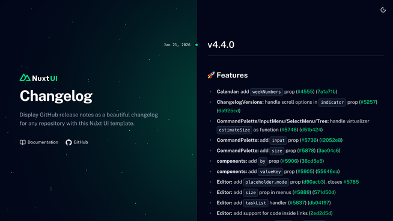
Task: Open commit d90acb3
Action: coord(314,182)
